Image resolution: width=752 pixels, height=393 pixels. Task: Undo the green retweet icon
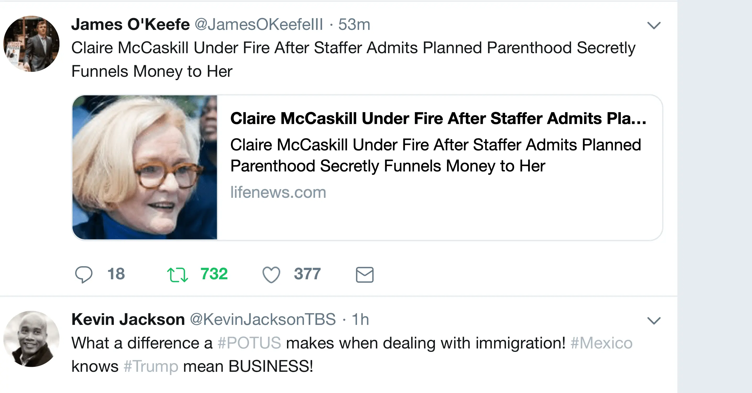[178, 275]
